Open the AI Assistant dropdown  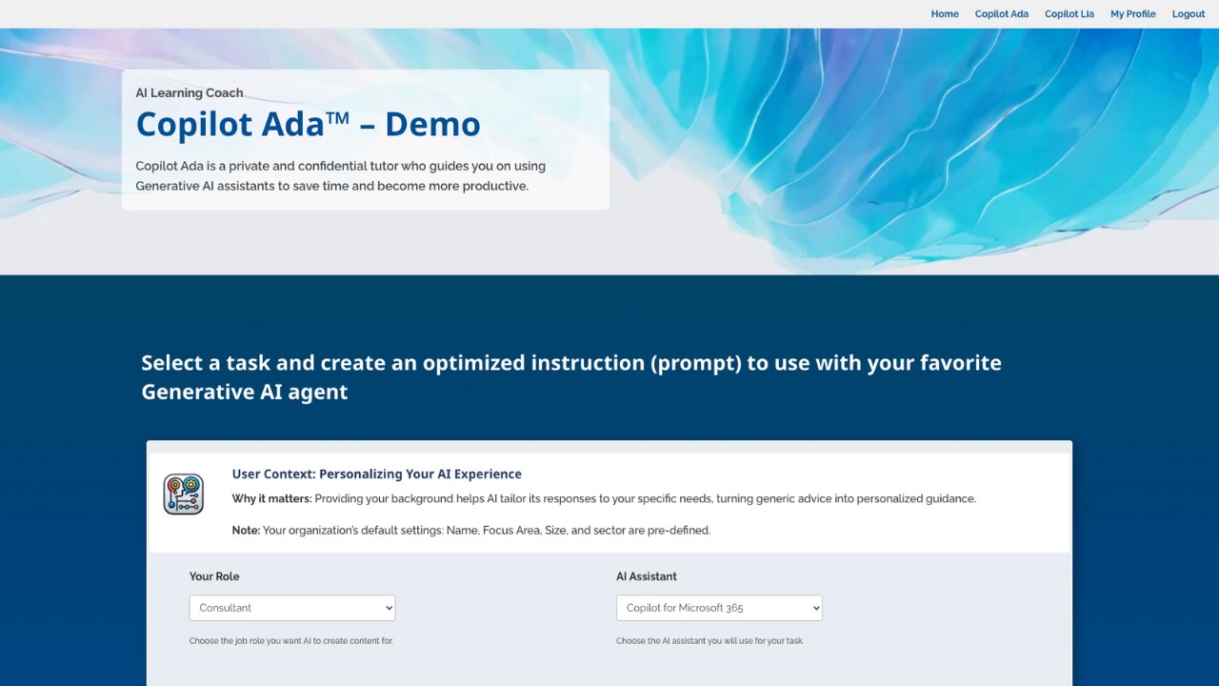(x=719, y=608)
